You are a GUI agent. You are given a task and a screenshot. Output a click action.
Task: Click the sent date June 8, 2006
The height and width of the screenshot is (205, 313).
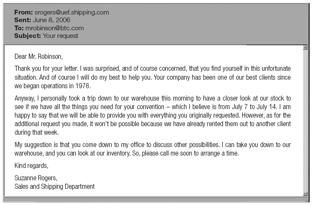52,20
